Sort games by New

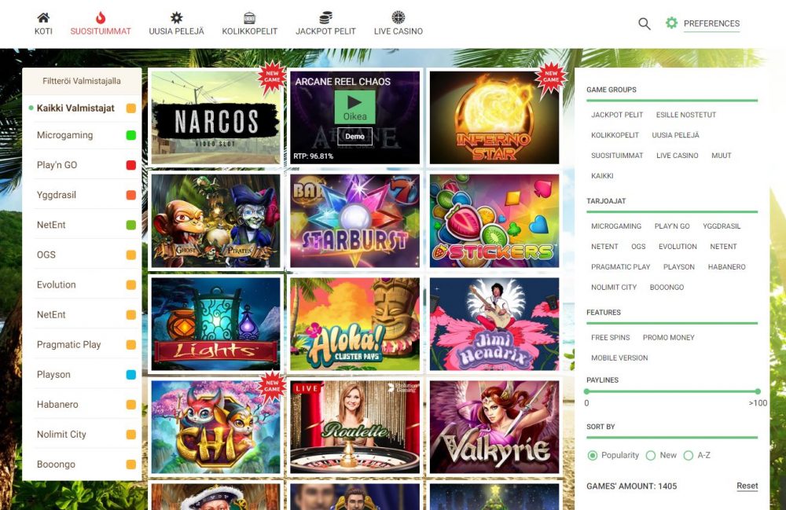[x=651, y=456]
